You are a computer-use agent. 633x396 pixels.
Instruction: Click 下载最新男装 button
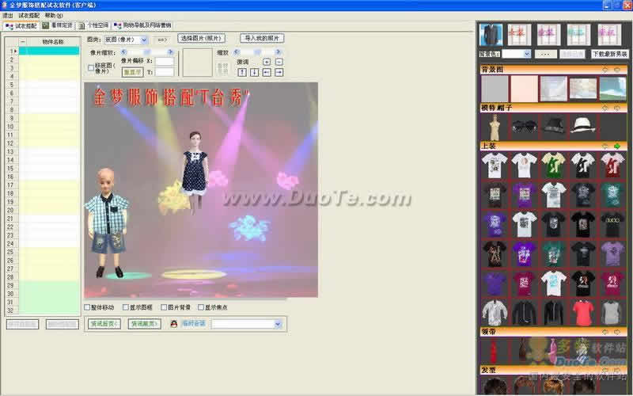[609, 54]
